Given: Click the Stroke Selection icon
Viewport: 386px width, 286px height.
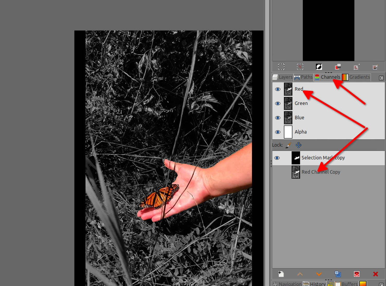Looking at the screenshot, I should point(375,67).
